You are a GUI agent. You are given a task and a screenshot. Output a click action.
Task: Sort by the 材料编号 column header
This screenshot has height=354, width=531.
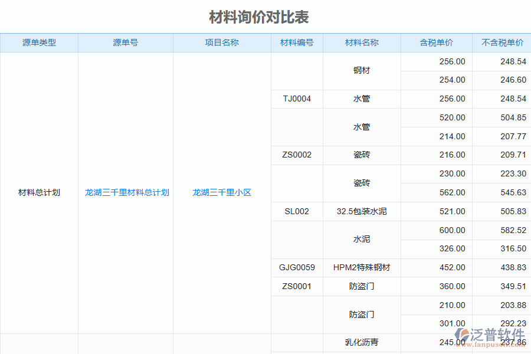(x=296, y=42)
